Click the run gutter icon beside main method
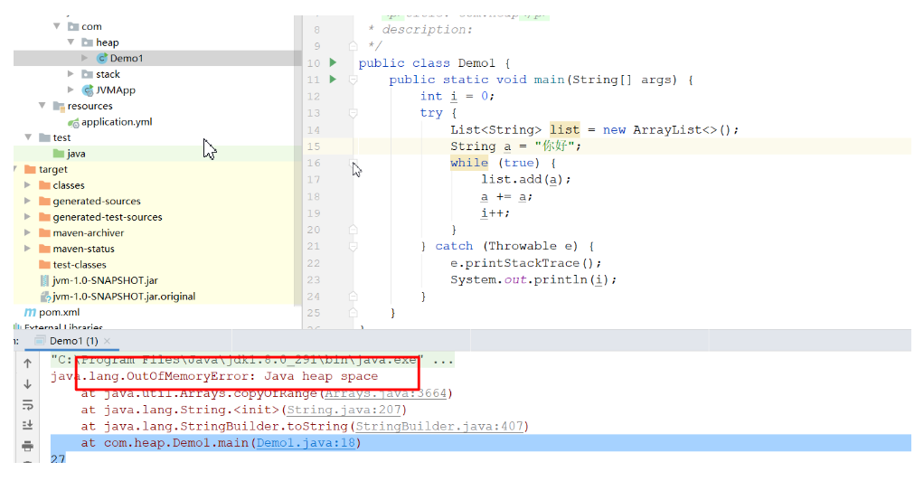Viewport: 924px width, 481px height. tap(333, 80)
